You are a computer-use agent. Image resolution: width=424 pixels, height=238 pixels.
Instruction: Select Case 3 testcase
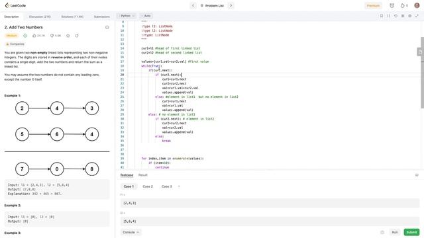tap(166, 186)
